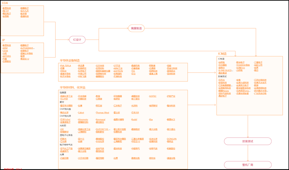Open the TES equipment link
The image size is (289, 170).
point(133,71)
